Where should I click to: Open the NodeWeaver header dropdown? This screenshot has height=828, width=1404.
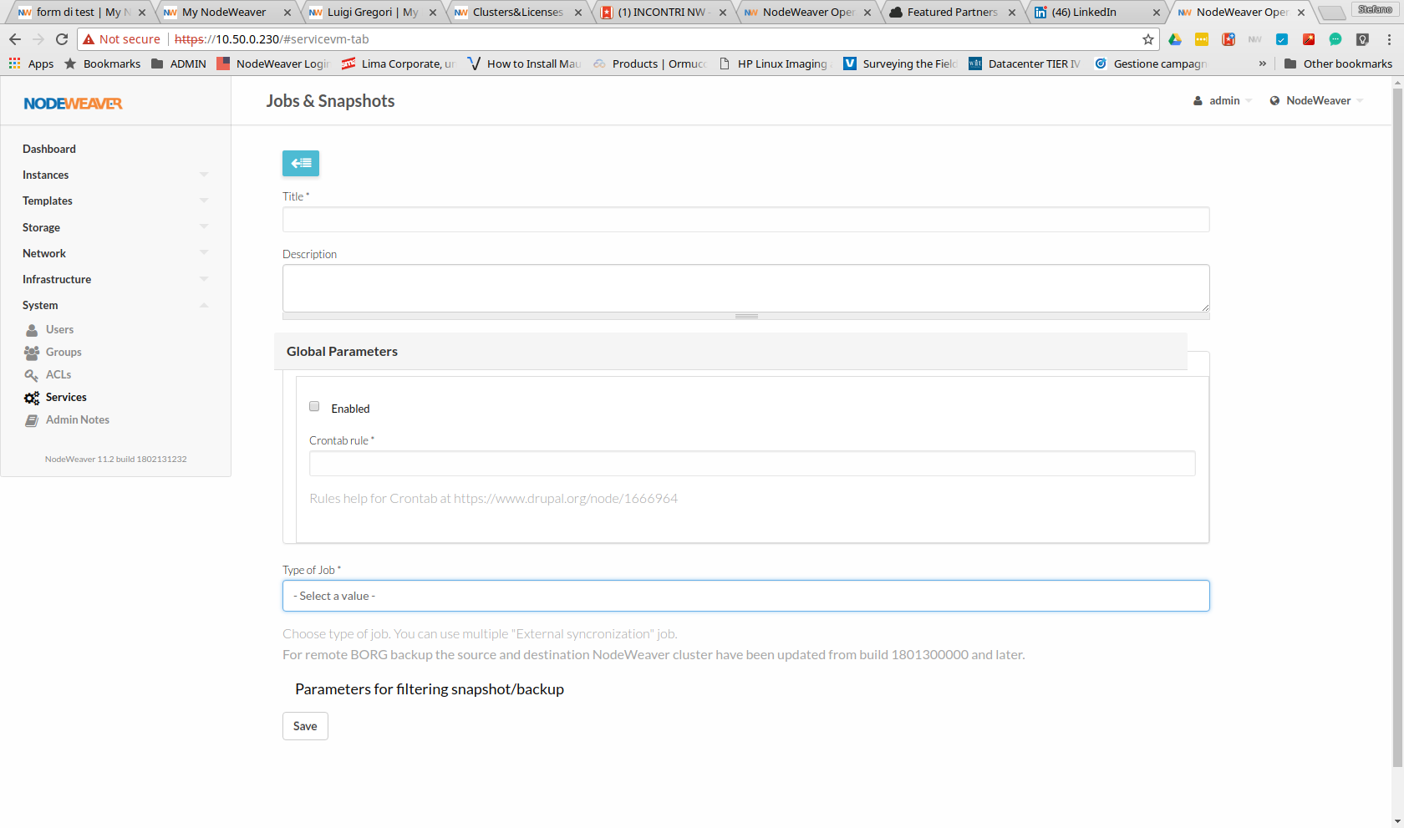(x=1316, y=100)
